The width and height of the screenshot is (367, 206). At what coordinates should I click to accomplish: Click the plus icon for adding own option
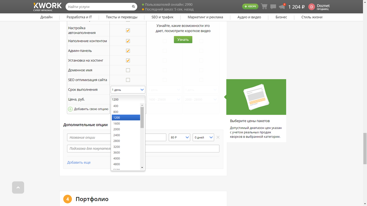click(70, 109)
